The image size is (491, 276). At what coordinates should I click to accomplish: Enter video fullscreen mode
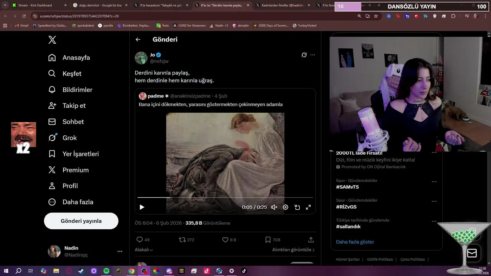pos(308,207)
